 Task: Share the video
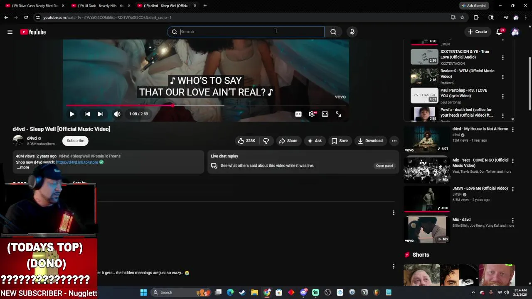click(x=288, y=141)
